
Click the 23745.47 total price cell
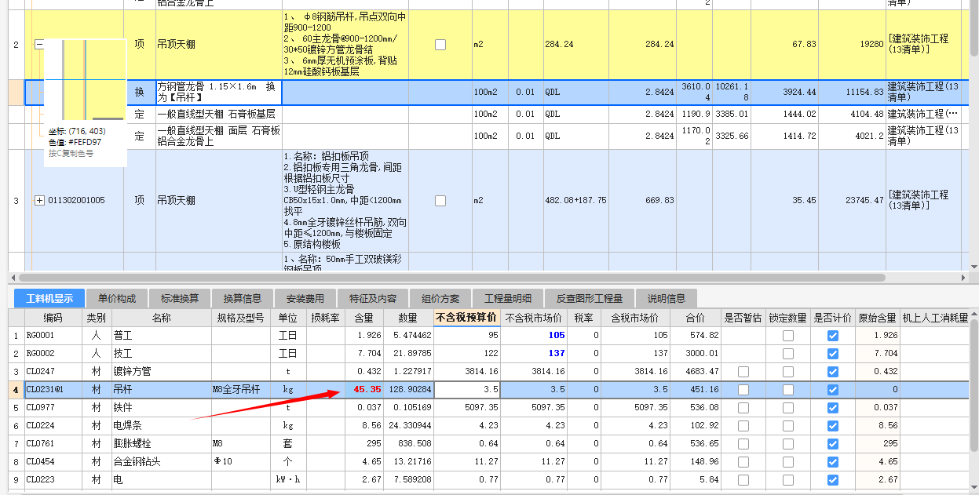coord(852,201)
